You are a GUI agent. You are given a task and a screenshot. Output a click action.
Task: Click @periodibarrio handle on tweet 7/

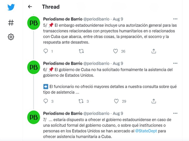[x=96, y=113]
